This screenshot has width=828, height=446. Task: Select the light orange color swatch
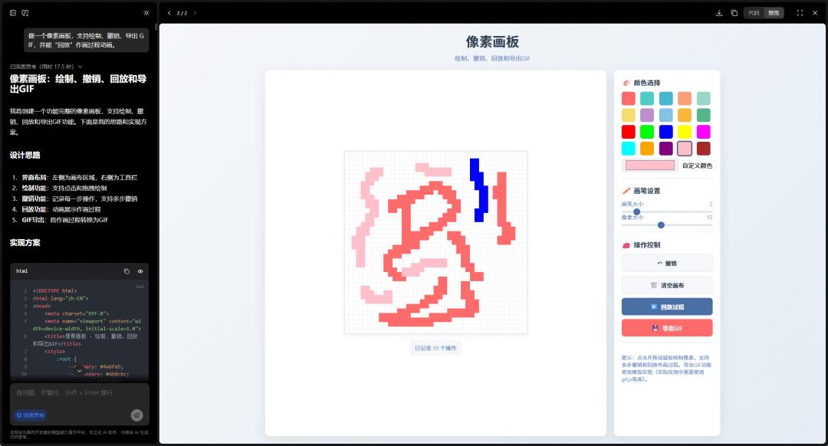point(685,98)
